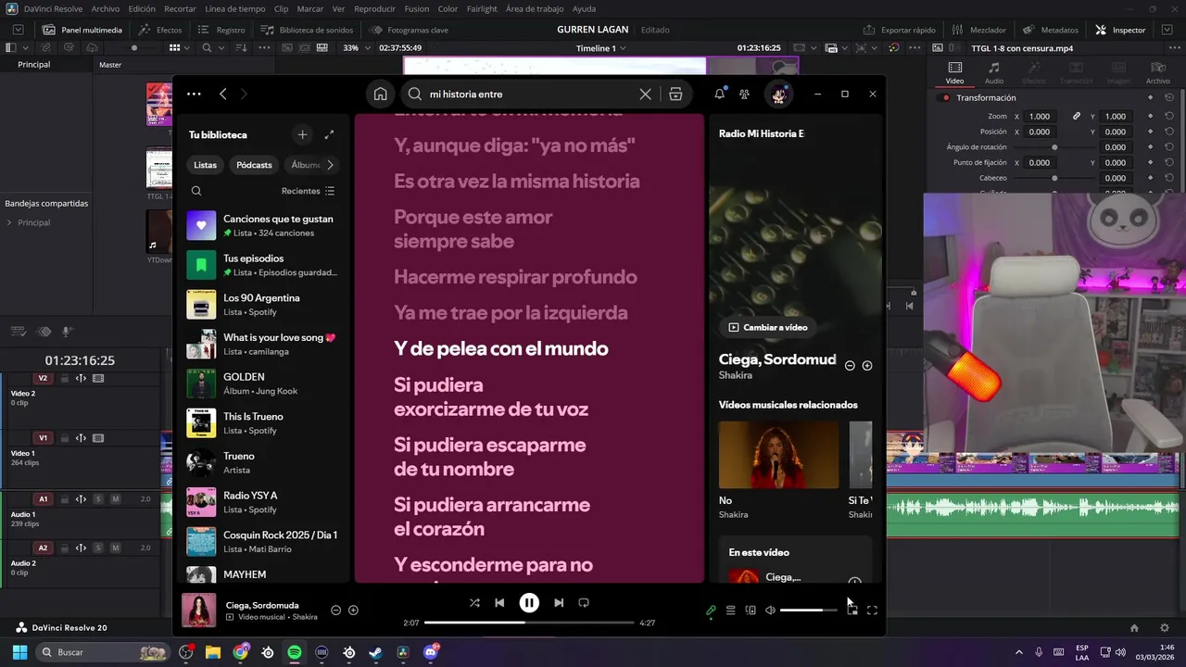The image size is (1186, 667).
Task: Open Canciones que te gustan playlist
Action: click(x=263, y=225)
